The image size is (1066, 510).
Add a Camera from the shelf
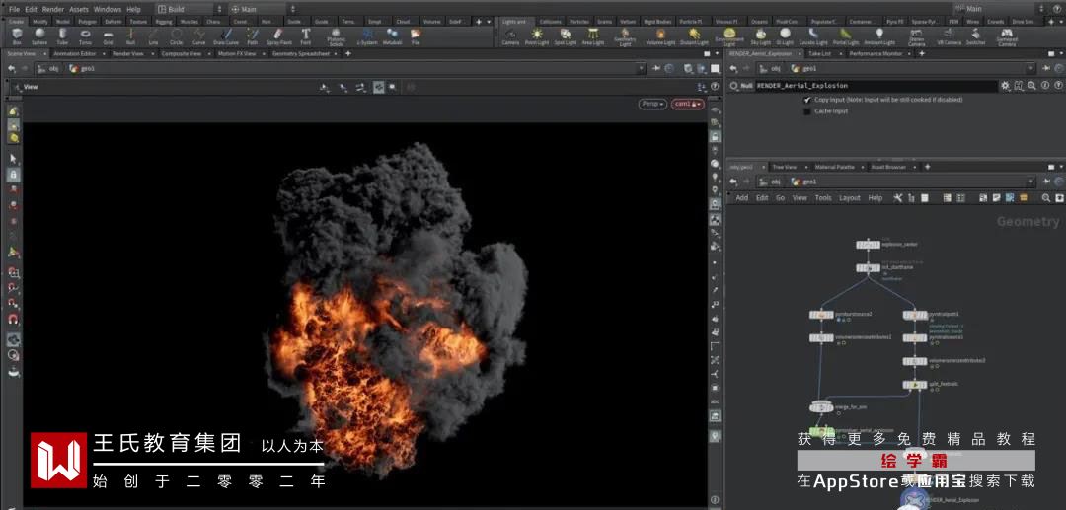510,36
